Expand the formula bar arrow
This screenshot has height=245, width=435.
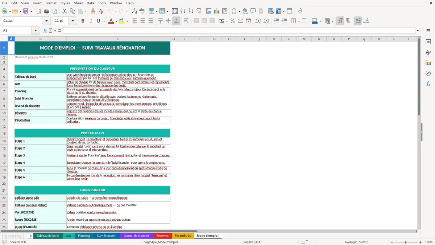(x=418, y=30)
